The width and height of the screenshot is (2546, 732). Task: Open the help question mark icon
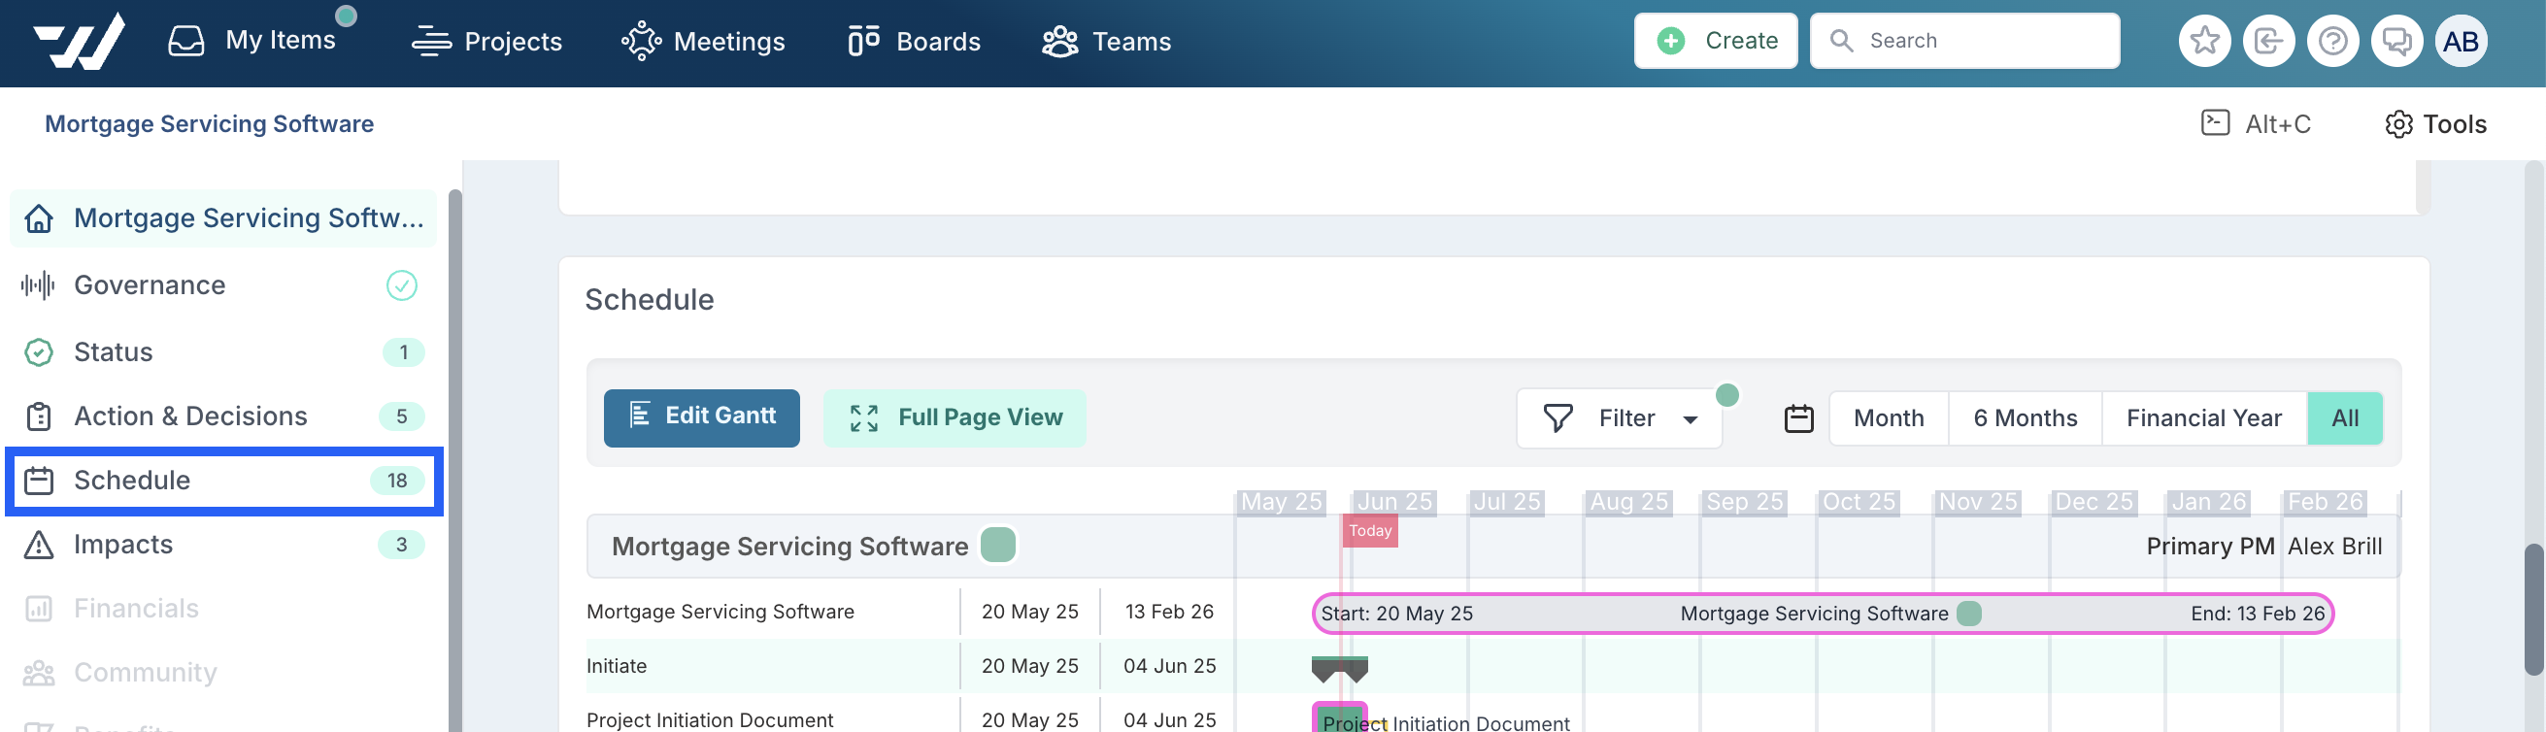tap(2332, 42)
